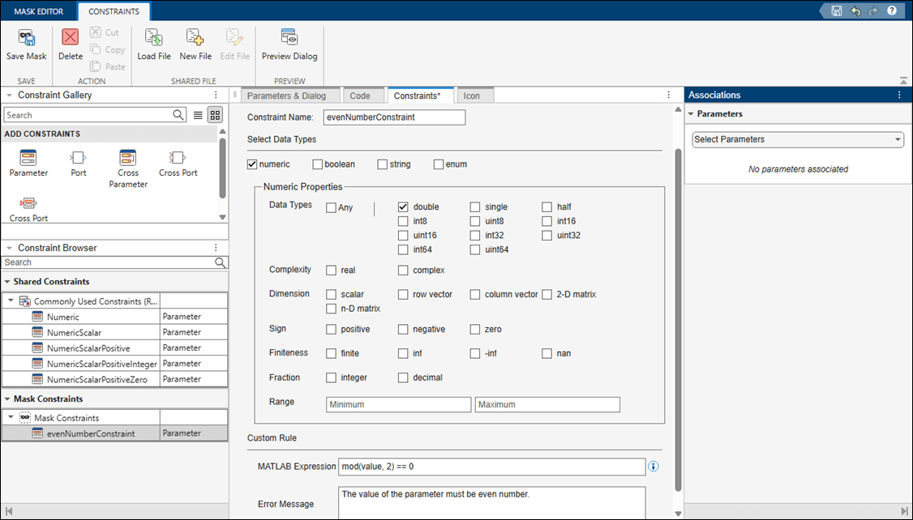Switch Constraint Gallery to list view
The height and width of the screenshot is (520, 913).
click(198, 115)
